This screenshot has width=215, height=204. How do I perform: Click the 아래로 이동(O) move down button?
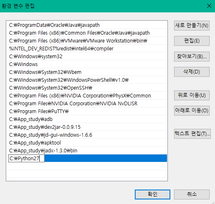pos(192,111)
